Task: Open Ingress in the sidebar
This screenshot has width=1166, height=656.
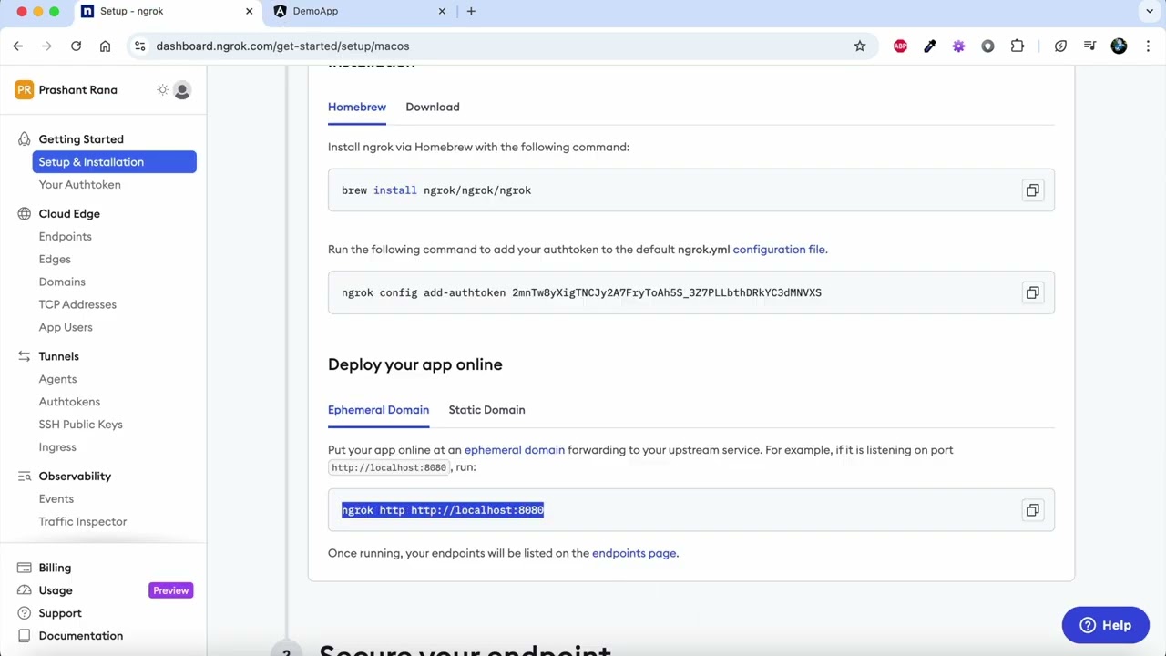Action: coord(57,447)
